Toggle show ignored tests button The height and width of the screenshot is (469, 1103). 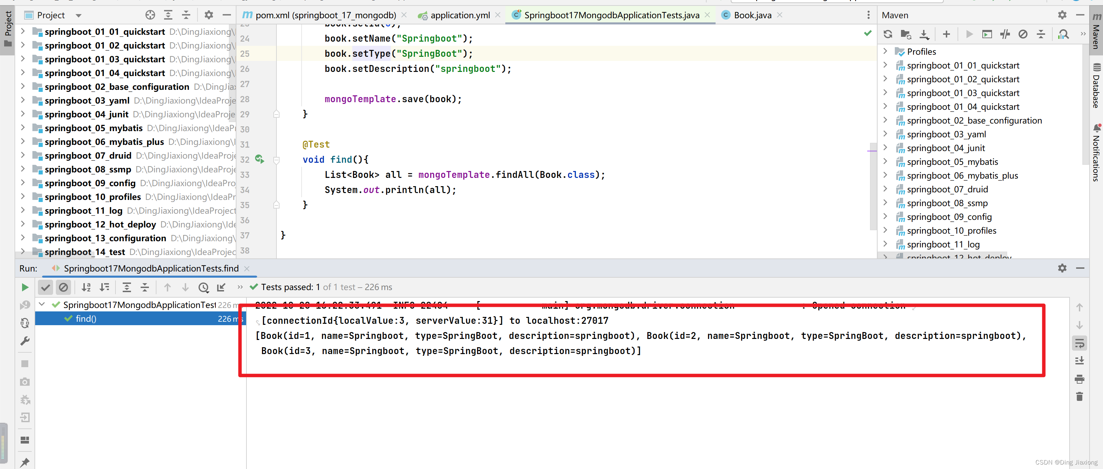pyautogui.click(x=63, y=287)
